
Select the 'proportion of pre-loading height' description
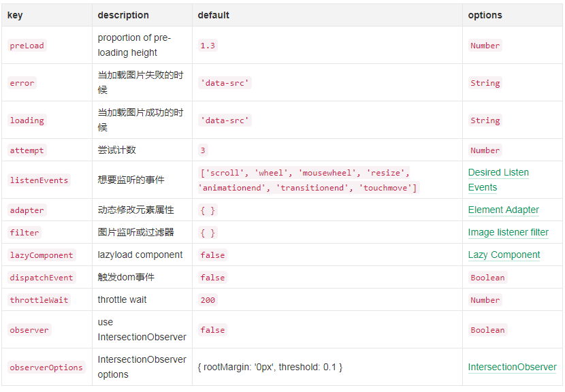coord(134,45)
